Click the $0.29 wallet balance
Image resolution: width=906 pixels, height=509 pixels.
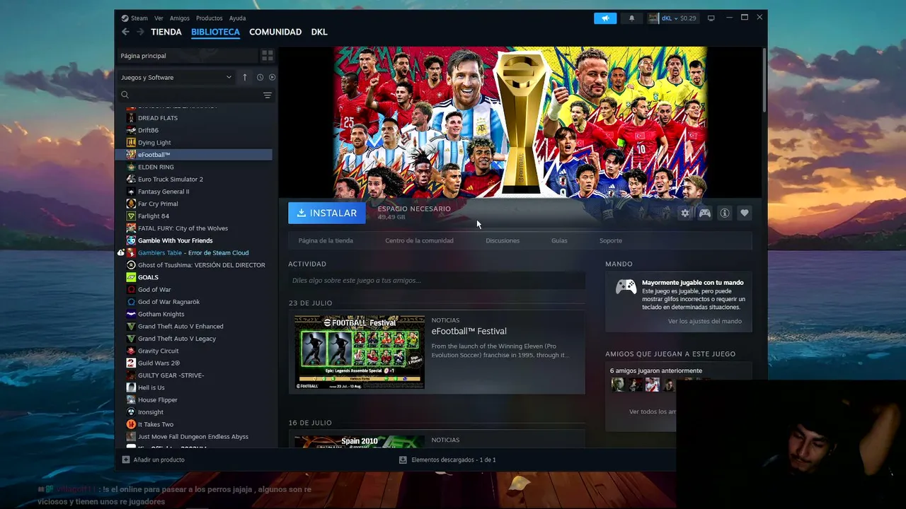tap(688, 18)
